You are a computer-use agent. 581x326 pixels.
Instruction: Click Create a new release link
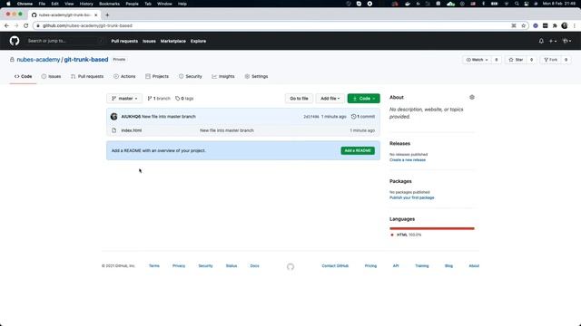click(x=408, y=160)
